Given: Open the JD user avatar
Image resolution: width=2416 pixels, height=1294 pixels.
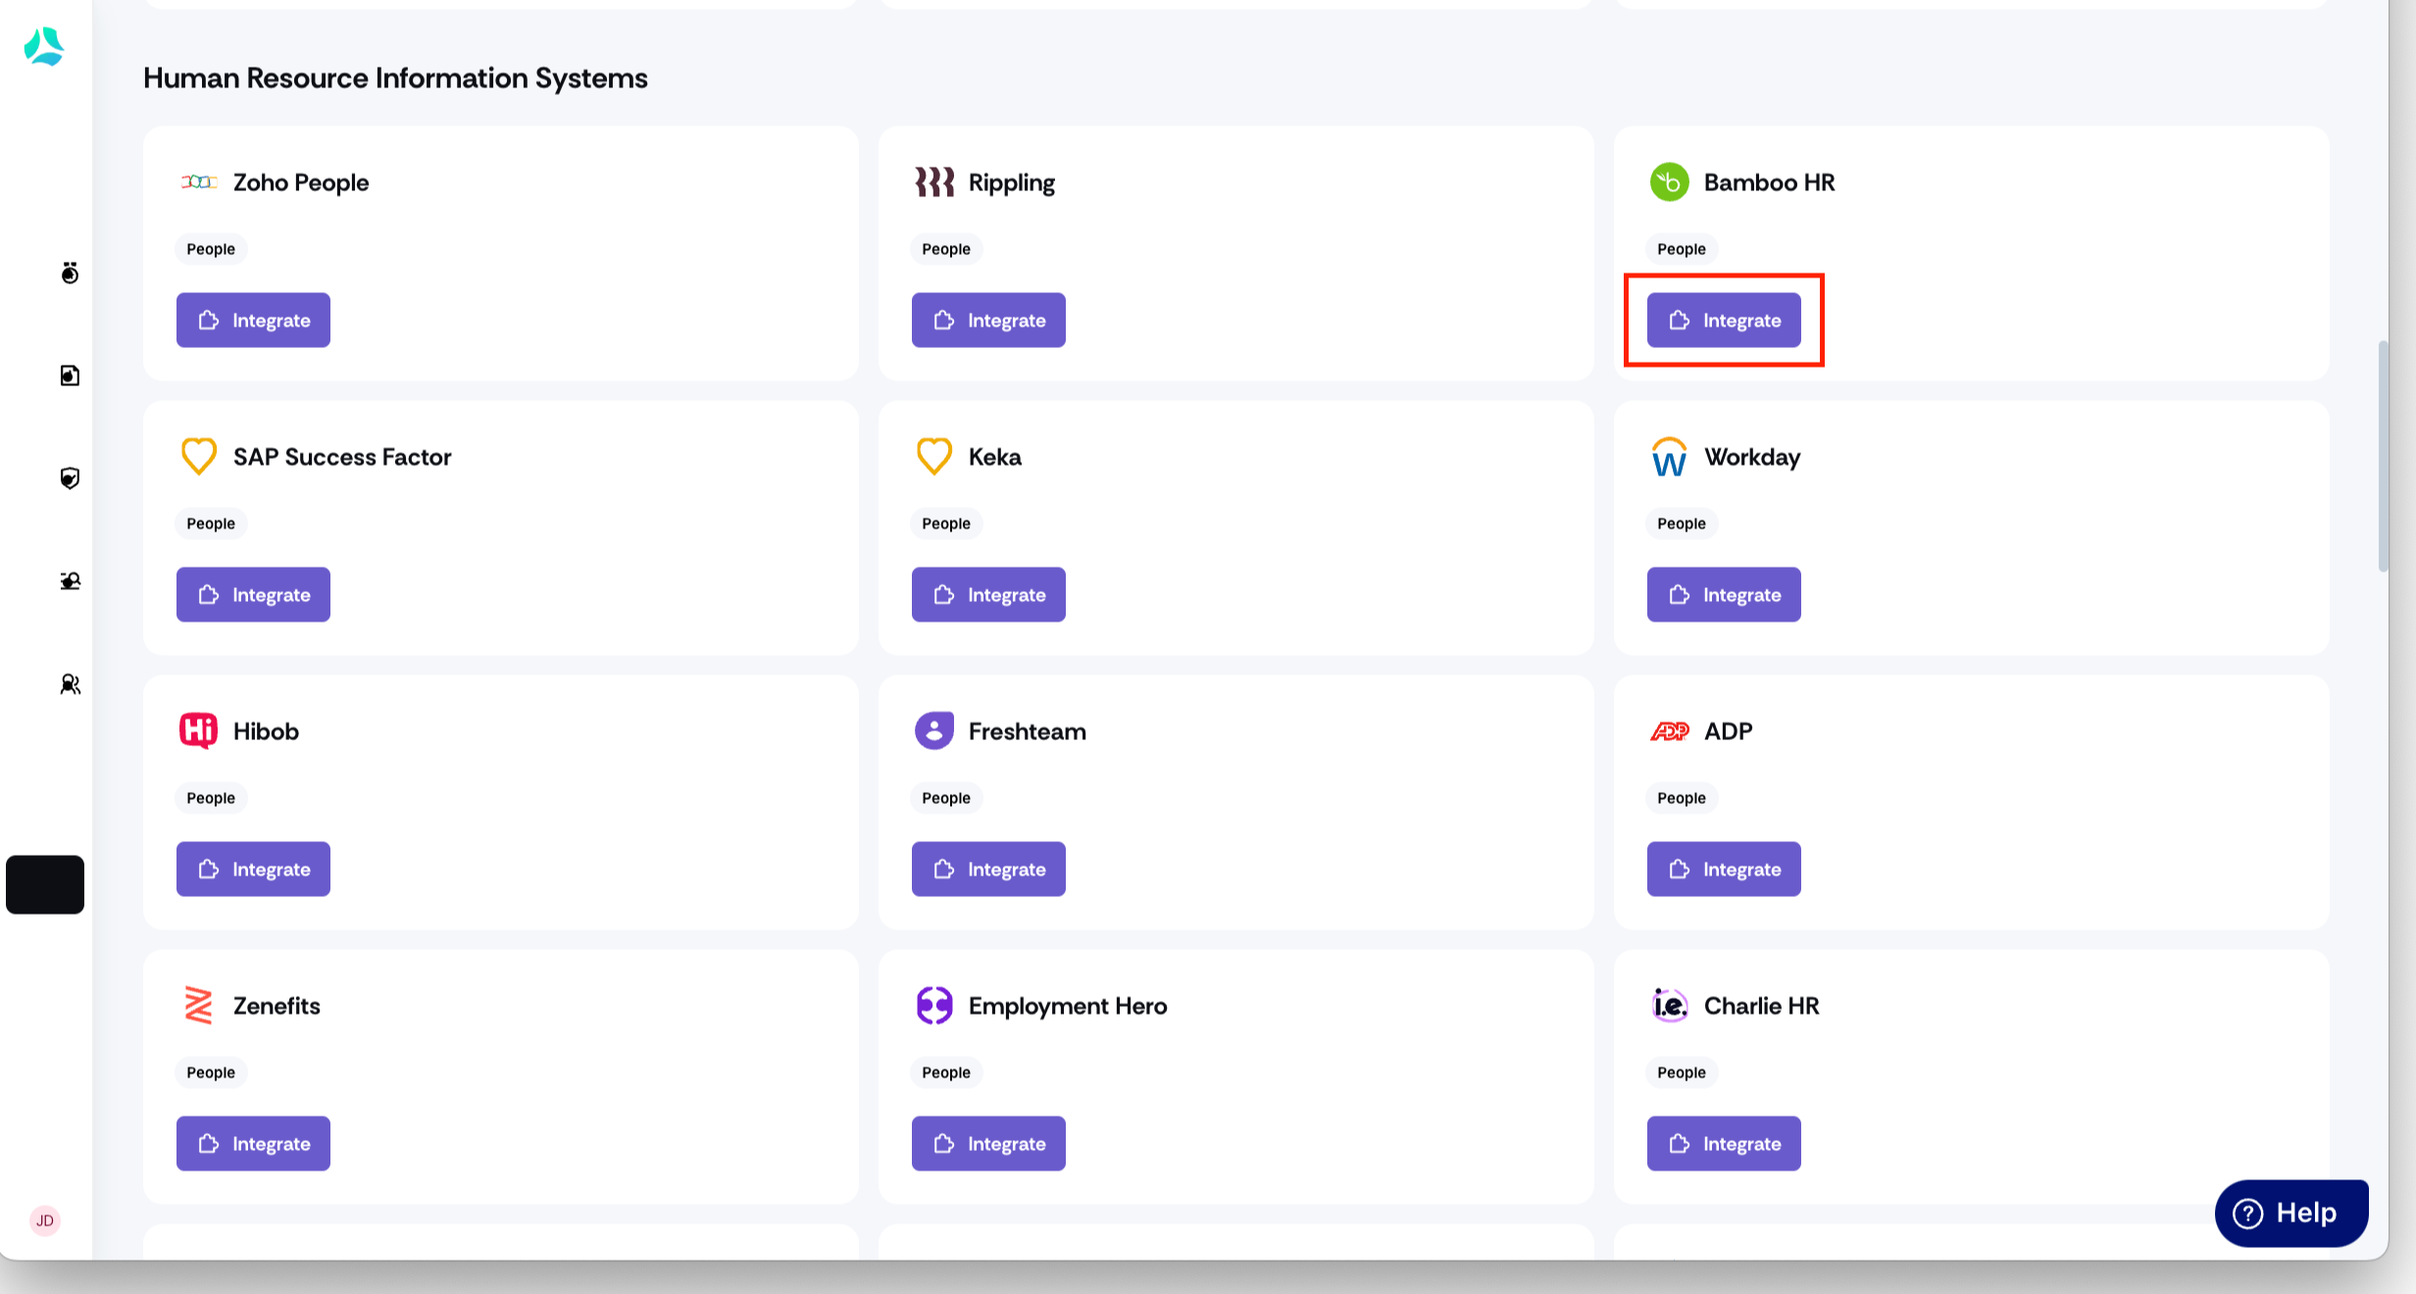Looking at the screenshot, I should point(45,1220).
